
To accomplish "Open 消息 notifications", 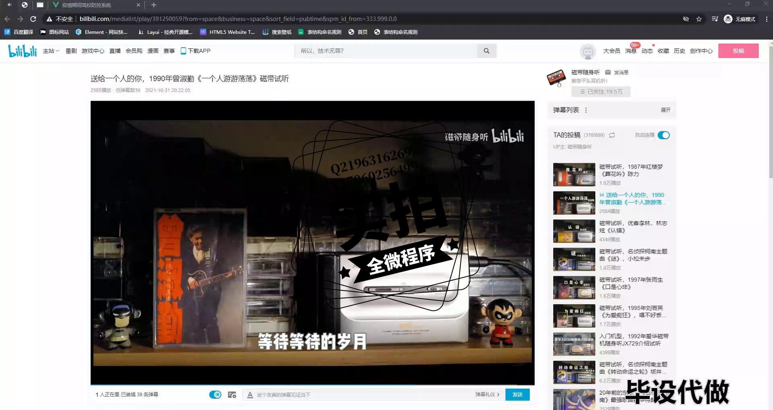I will tap(631, 51).
